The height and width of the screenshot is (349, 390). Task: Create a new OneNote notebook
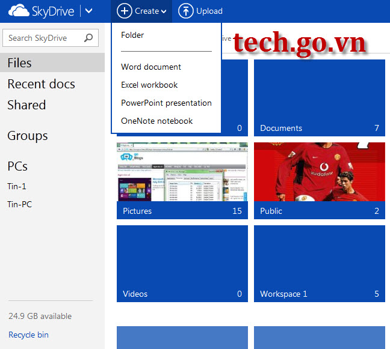pos(156,121)
